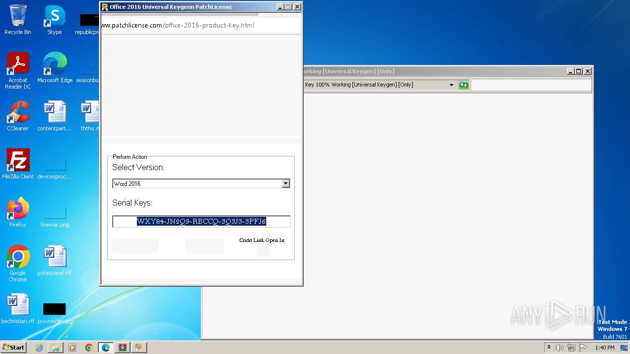This screenshot has width=630, height=354.
Task: Minimize the background Universal Keygen window
Action: (570, 71)
